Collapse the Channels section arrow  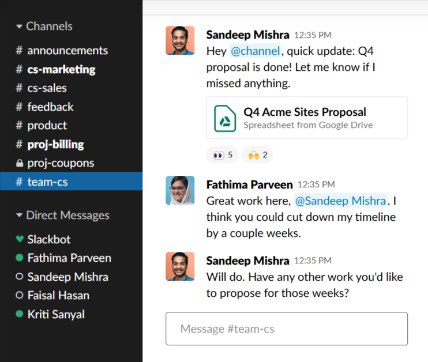coord(20,27)
